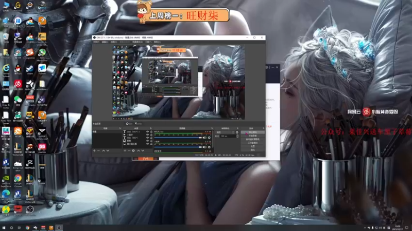Click the media source channel volume slider

[x=178, y=147]
